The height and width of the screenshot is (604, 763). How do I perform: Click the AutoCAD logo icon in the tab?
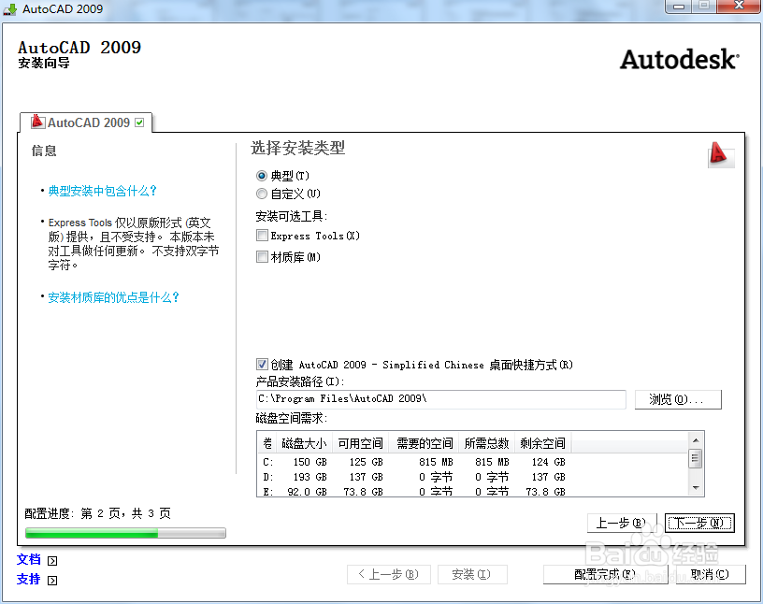point(37,122)
